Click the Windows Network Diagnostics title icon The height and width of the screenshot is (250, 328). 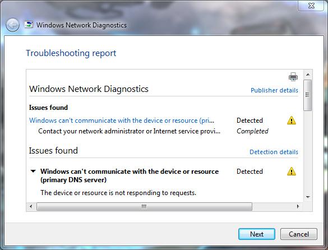tap(29, 25)
